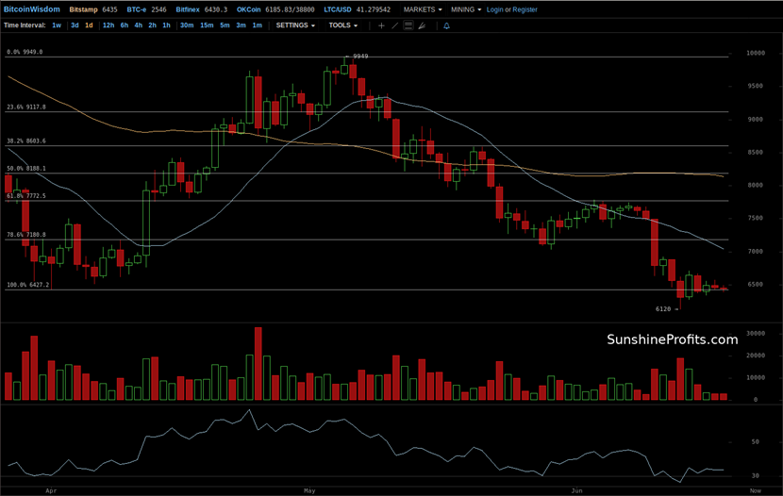
Task: Switch time interval to 1w
Action: tap(58, 25)
